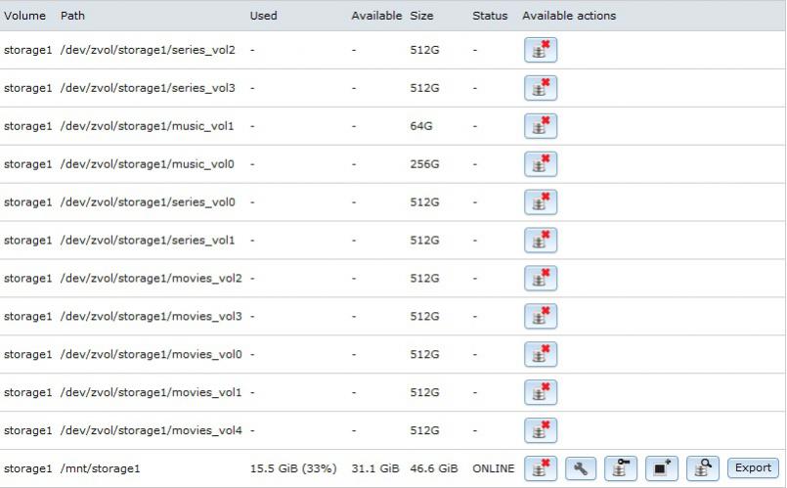Click the 512G size in series_vol2 row
Viewport: 787px width, 488px height.
424,50
